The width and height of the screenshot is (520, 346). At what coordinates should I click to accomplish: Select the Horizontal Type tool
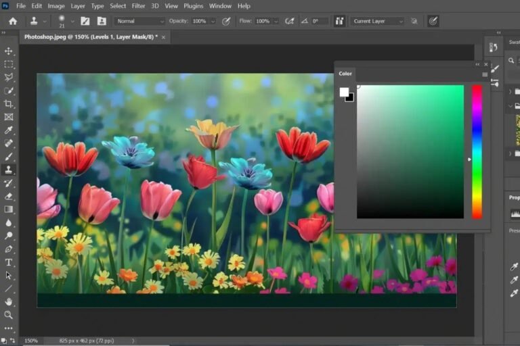(9, 262)
